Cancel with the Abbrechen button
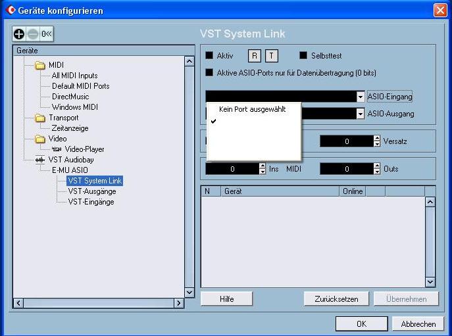 pos(418,324)
